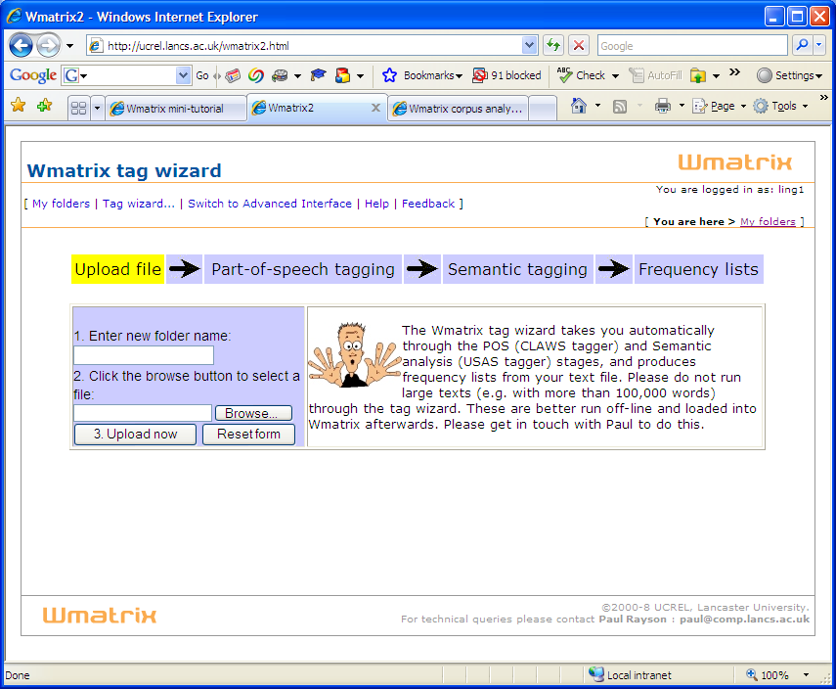Image resolution: width=836 pixels, height=689 pixels.
Task: Open the Quick Tabs grid view
Action: 79,108
